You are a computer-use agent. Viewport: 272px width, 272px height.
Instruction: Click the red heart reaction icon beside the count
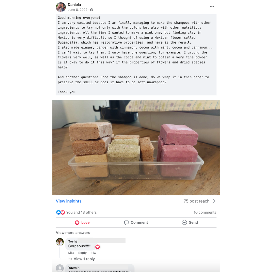(63, 212)
